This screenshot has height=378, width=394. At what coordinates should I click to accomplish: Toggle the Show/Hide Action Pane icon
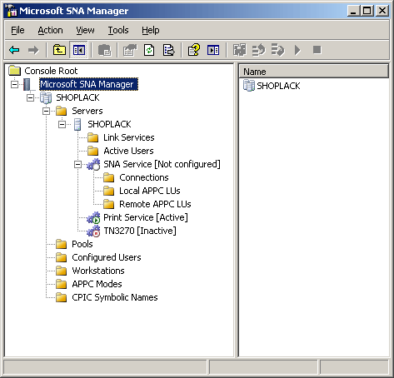[213, 50]
